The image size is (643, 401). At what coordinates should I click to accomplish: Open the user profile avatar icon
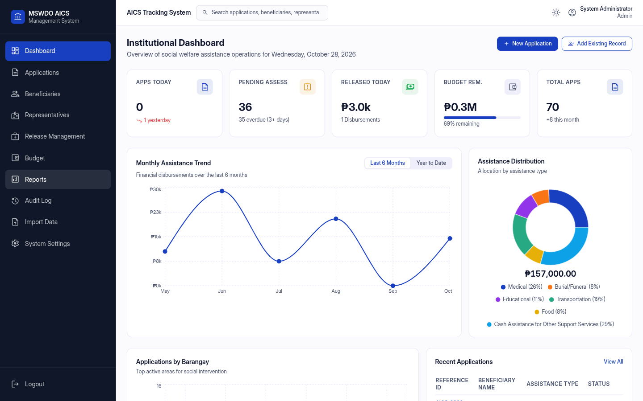coord(572,12)
